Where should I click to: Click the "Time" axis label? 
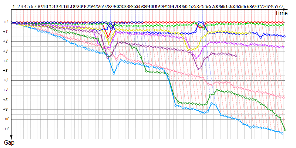(281, 13)
